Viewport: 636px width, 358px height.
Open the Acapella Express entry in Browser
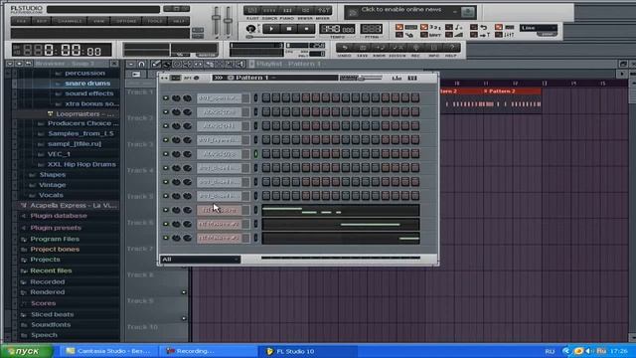pos(73,206)
